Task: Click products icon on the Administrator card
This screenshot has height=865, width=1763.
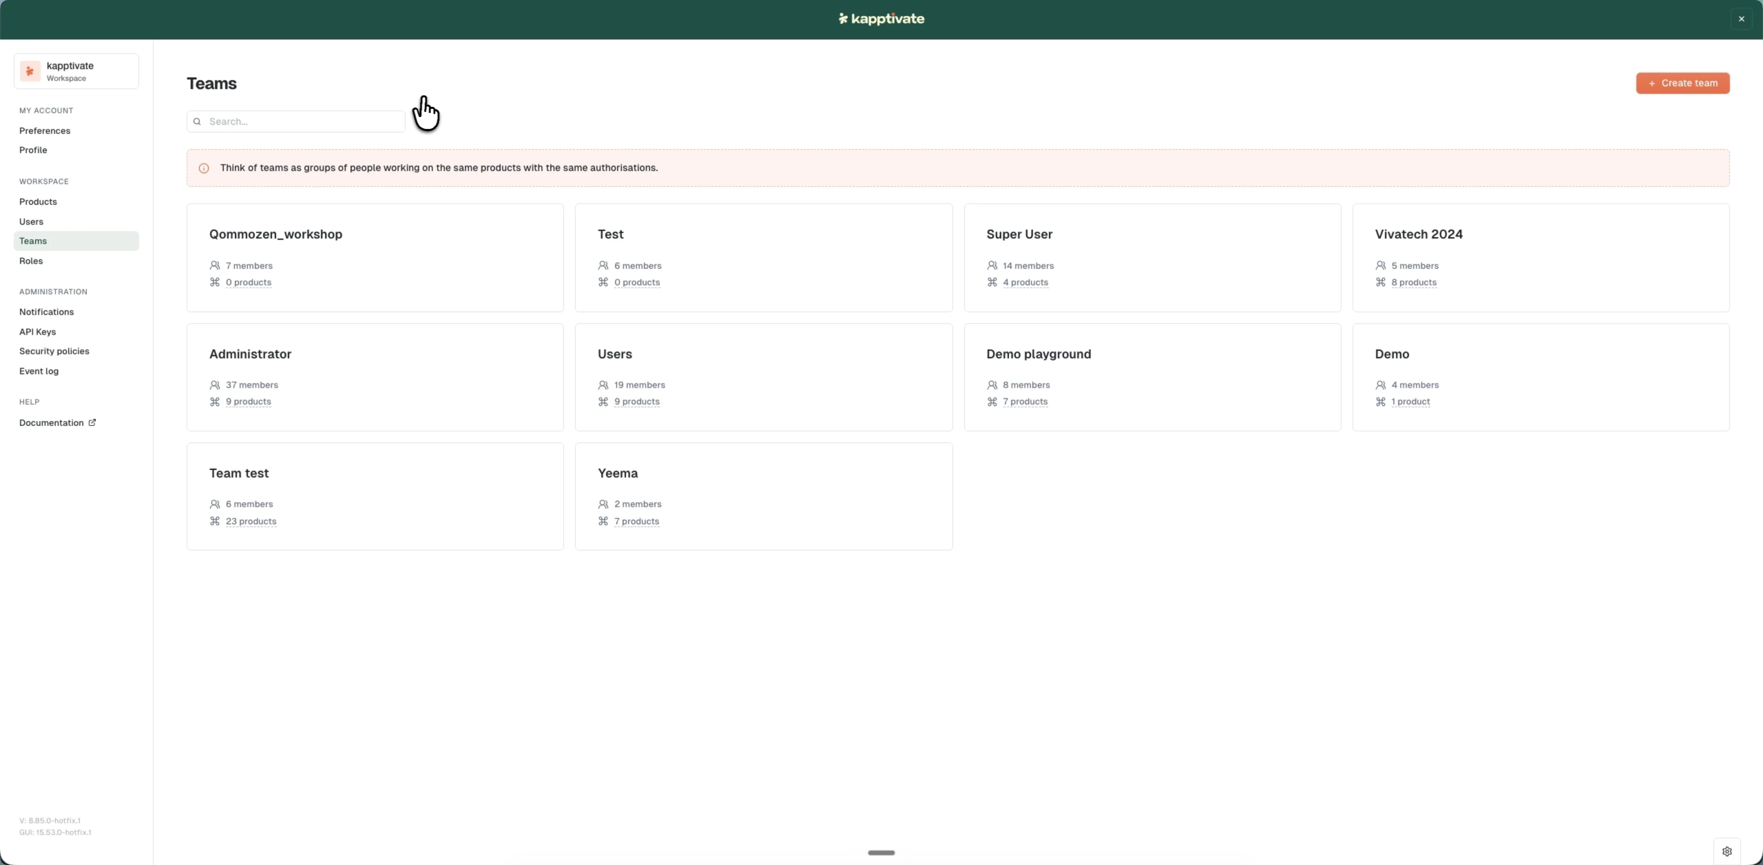Action: pyautogui.click(x=215, y=402)
